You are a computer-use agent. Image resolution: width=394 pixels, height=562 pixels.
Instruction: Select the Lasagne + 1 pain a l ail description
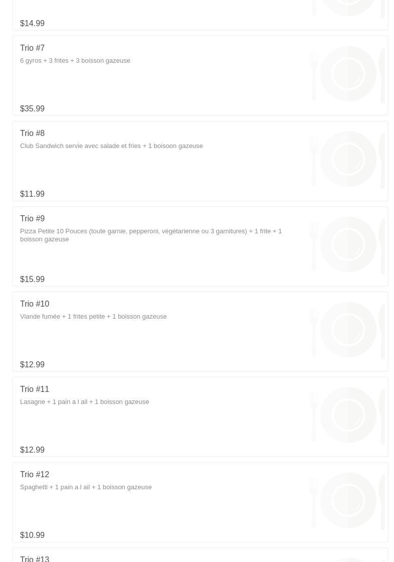point(85,402)
